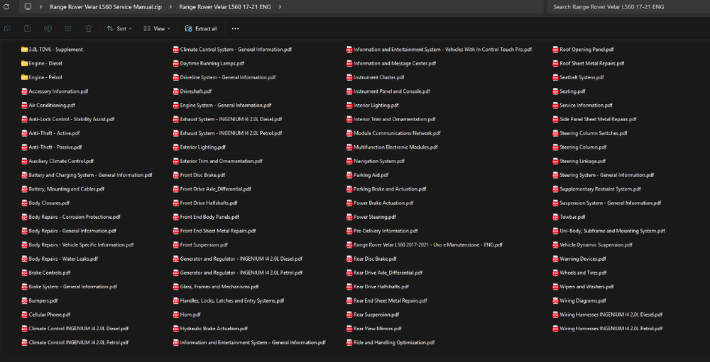Select Wiring Diagrams.pdf file

click(x=583, y=300)
